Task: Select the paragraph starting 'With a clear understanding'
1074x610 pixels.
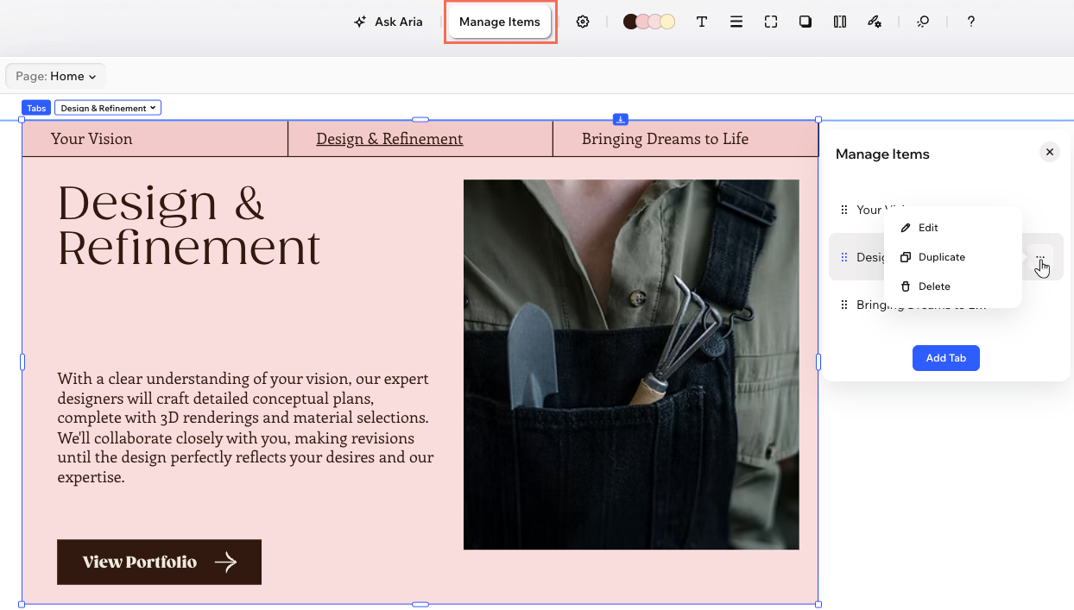Action: click(246, 428)
